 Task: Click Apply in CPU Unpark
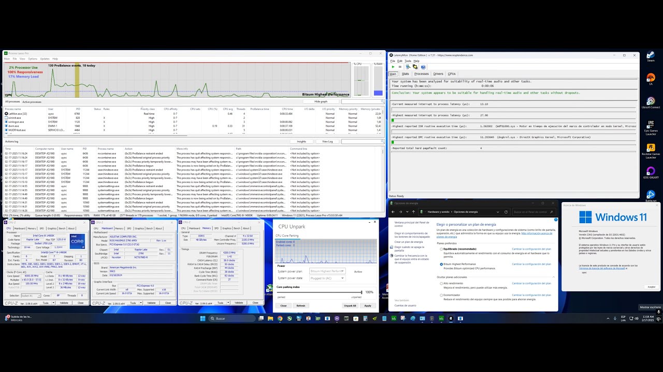coord(368,305)
